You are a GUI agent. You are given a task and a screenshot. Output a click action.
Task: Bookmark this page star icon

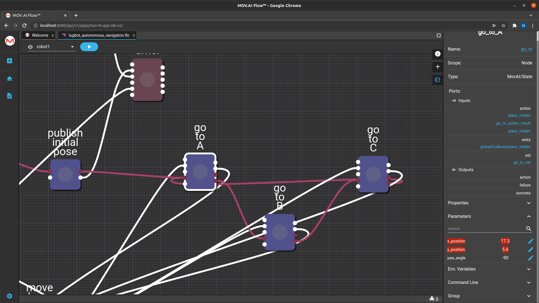(503, 25)
